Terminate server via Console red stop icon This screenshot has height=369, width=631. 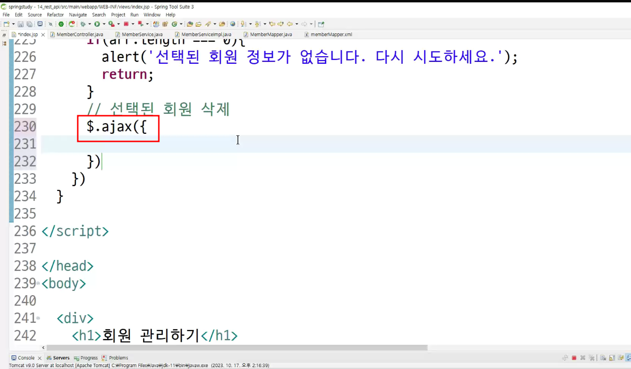tap(574, 358)
